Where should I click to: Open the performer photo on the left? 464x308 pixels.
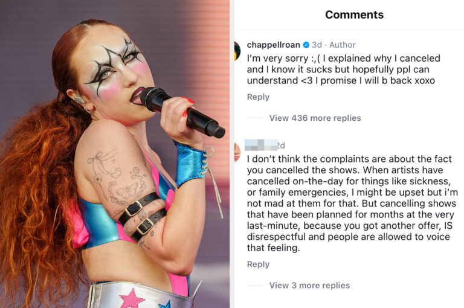coord(115,154)
